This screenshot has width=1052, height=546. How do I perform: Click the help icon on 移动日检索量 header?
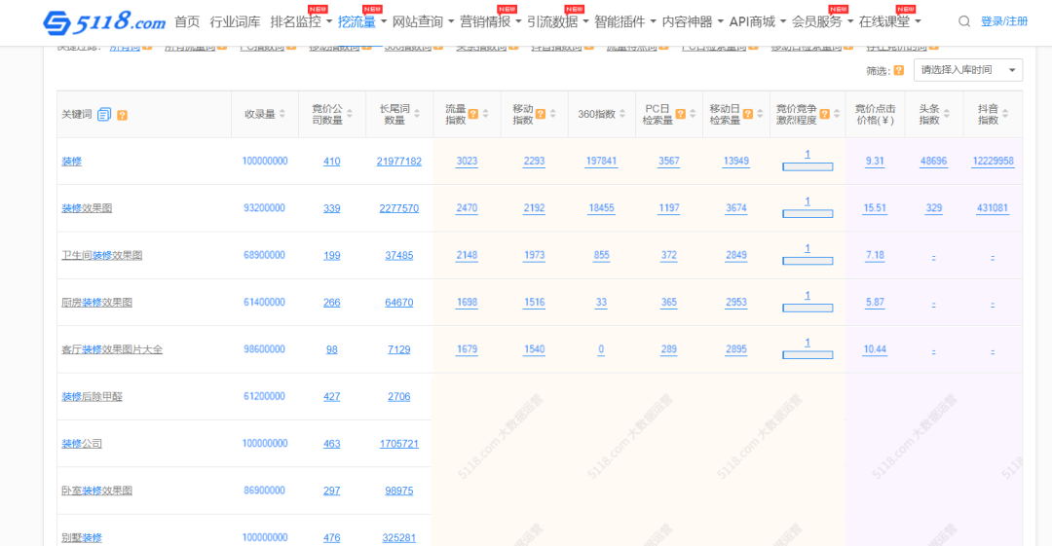click(747, 114)
